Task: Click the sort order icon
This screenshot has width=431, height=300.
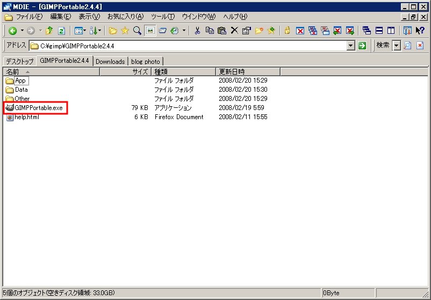Action: pos(94,31)
